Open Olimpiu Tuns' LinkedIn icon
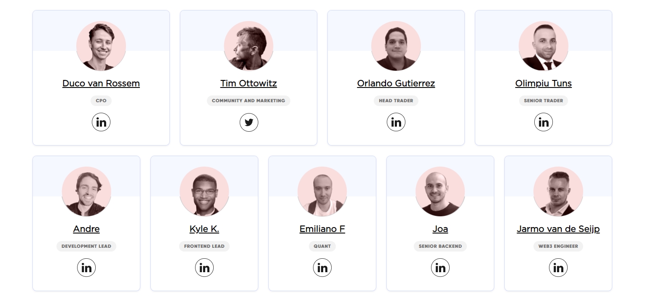 [x=544, y=122]
